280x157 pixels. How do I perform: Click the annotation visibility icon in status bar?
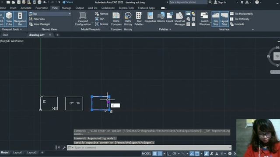tap(206, 154)
